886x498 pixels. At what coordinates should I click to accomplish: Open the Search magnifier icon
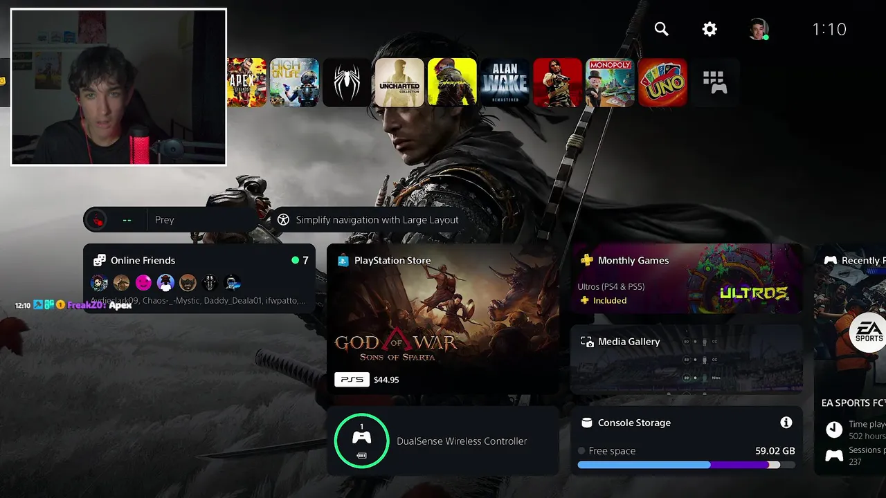[662, 29]
